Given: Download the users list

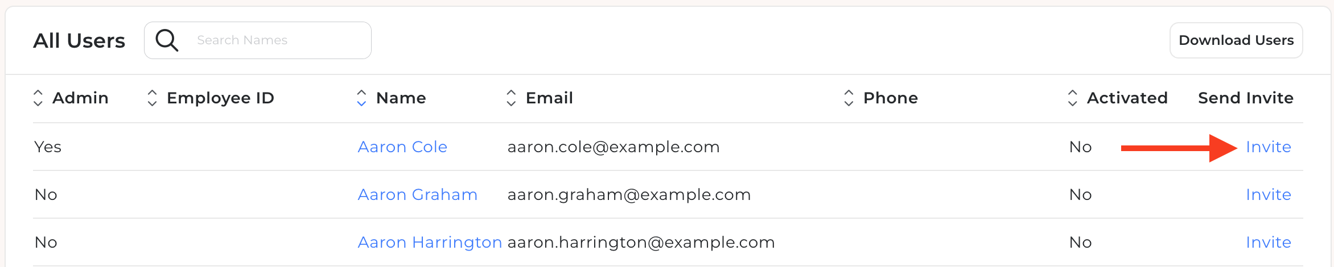Looking at the screenshot, I should point(1236,40).
